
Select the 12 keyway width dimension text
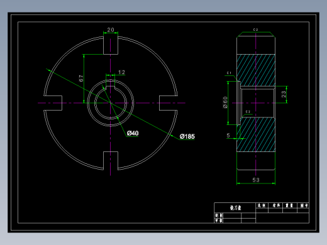121,72
